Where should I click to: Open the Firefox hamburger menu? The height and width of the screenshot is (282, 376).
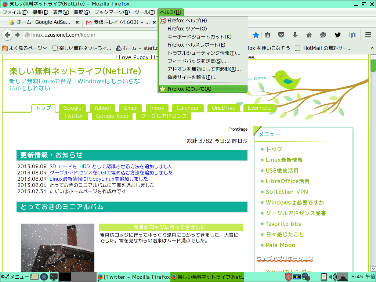(368, 35)
